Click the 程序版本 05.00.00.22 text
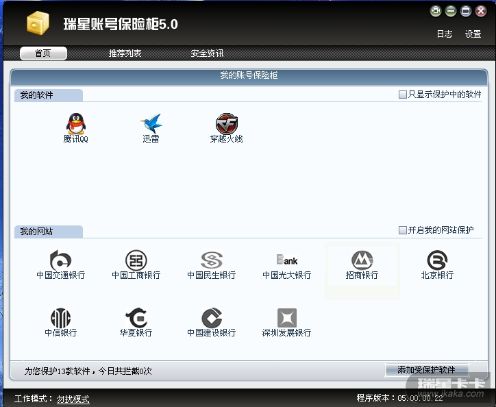This screenshot has height=407, width=496. (399, 398)
